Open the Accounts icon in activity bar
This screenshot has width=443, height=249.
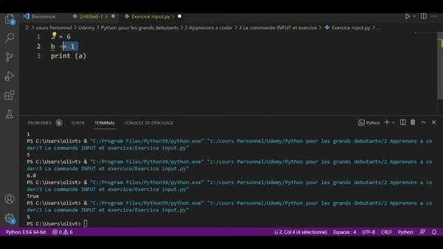9,199
